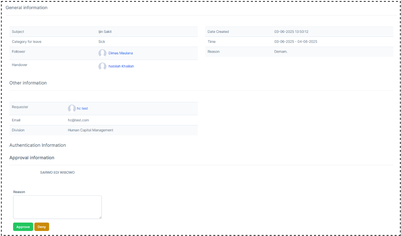Click the subject value Ijin Sakit

pos(105,32)
